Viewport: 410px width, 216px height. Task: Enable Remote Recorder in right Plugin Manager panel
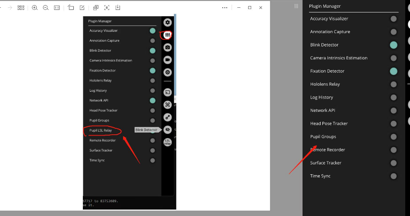click(393, 150)
